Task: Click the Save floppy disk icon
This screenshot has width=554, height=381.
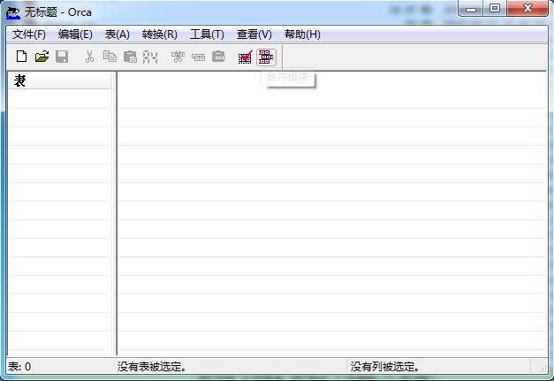Action: click(62, 57)
